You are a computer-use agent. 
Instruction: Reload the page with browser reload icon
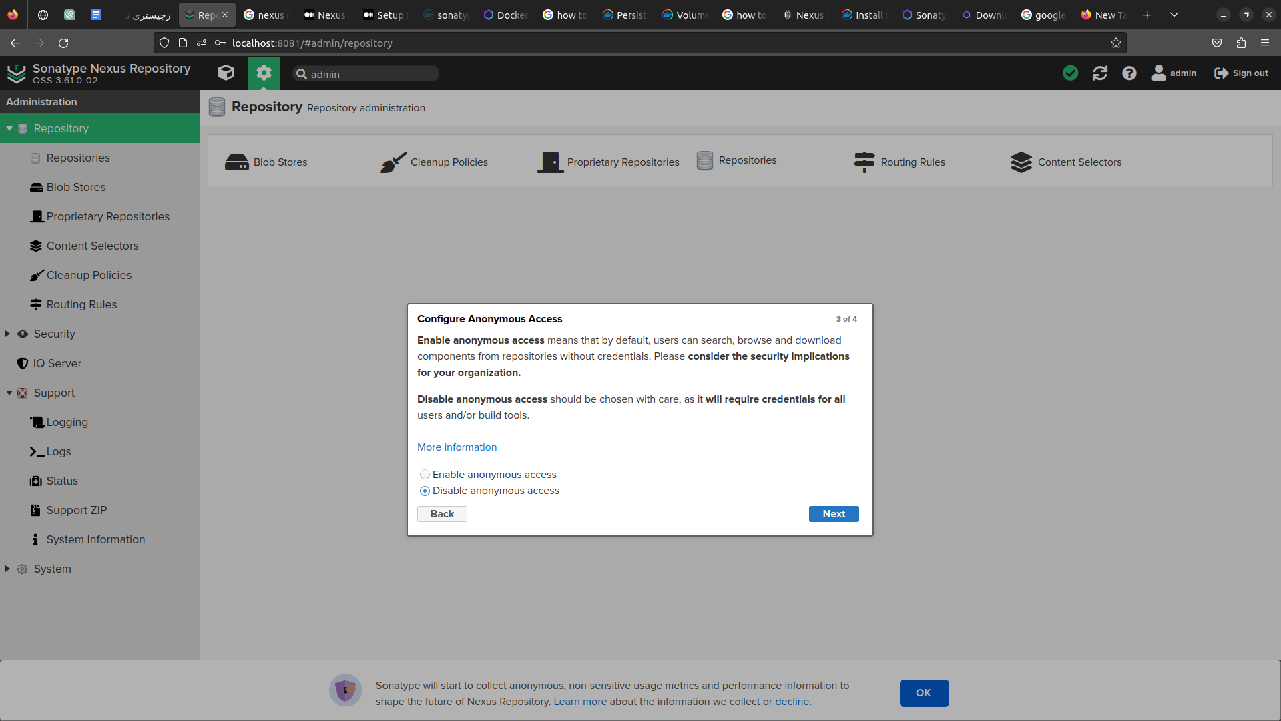click(63, 43)
